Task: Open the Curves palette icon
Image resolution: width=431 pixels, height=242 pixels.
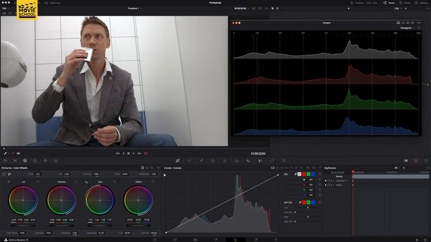Action: (x=178, y=161)
